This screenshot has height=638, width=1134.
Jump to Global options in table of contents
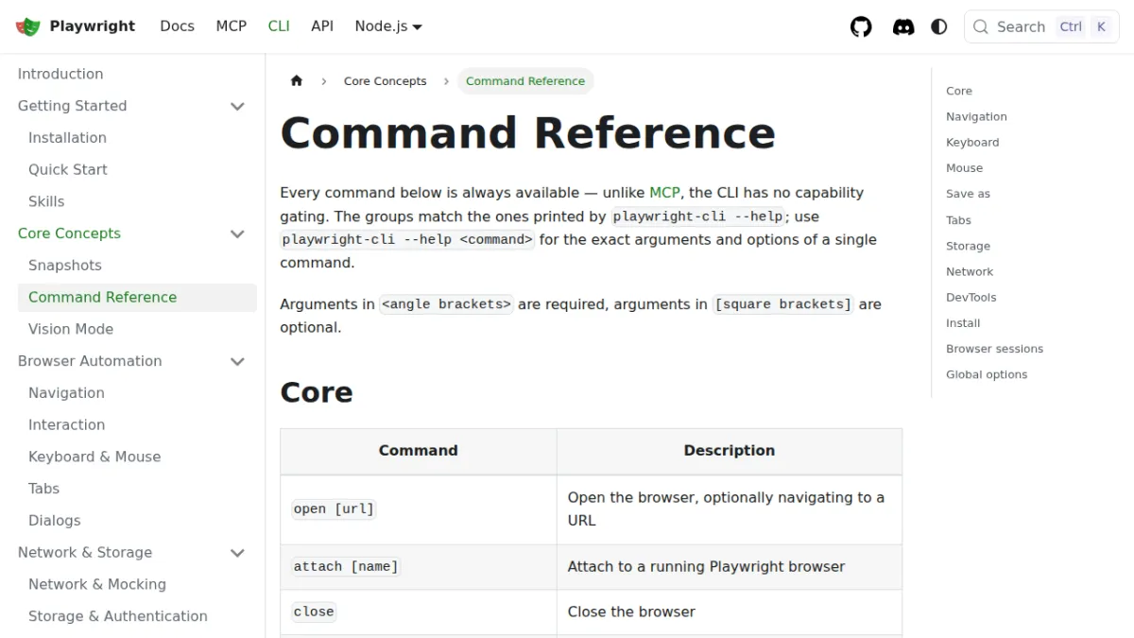click(x=987, y=374)
